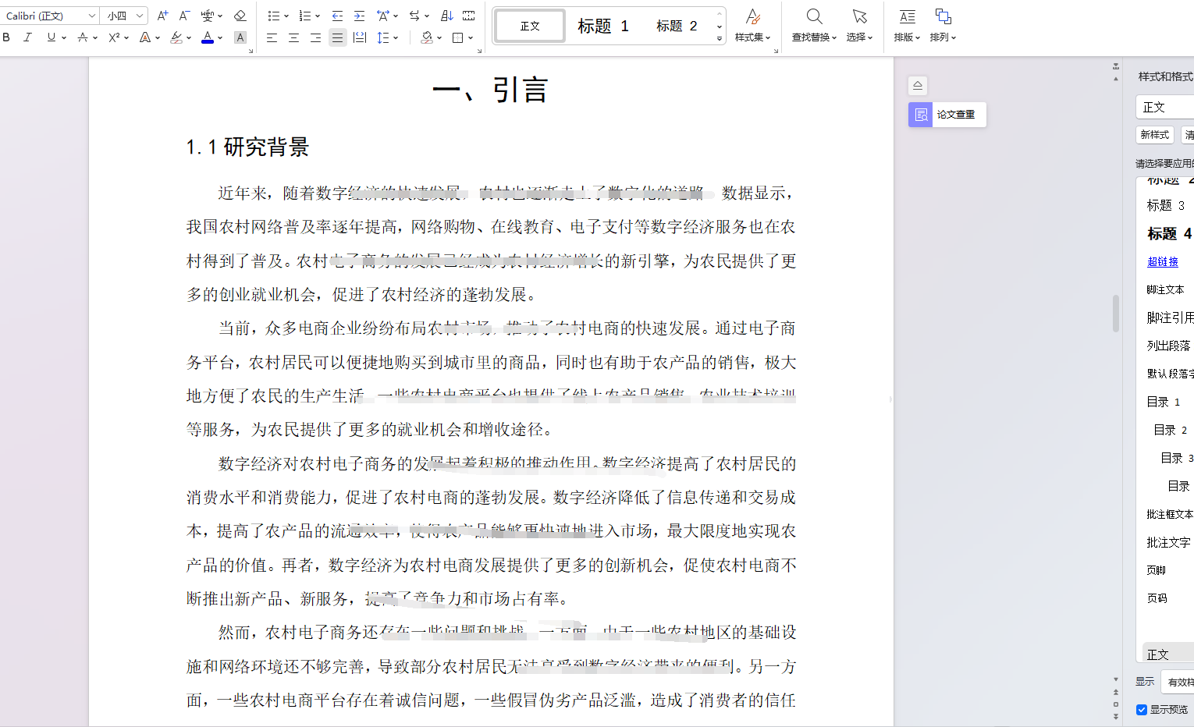Apply blue font color with underlined A
Screen dimensions: 1194x727
tap(208, 37)
